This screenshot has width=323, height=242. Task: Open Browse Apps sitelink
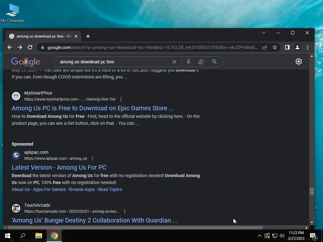coord(82,189)
